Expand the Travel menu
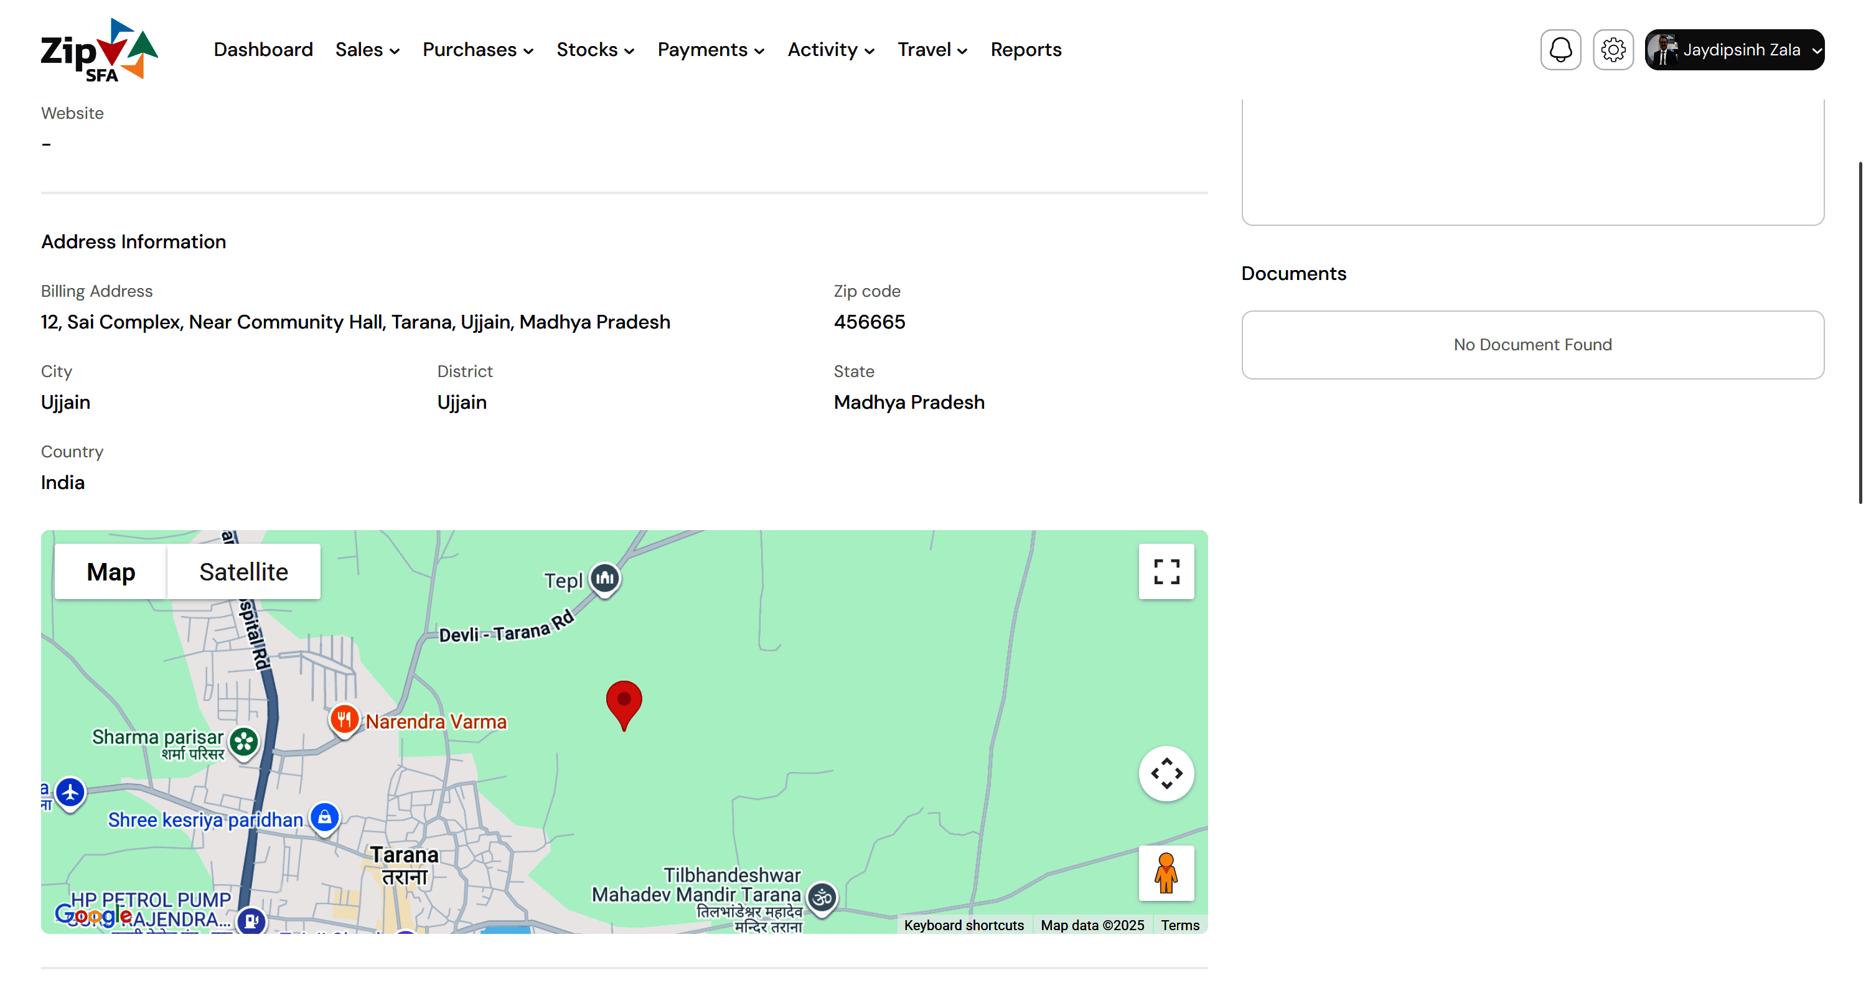The image size is (1866, 988). point(933,50)
